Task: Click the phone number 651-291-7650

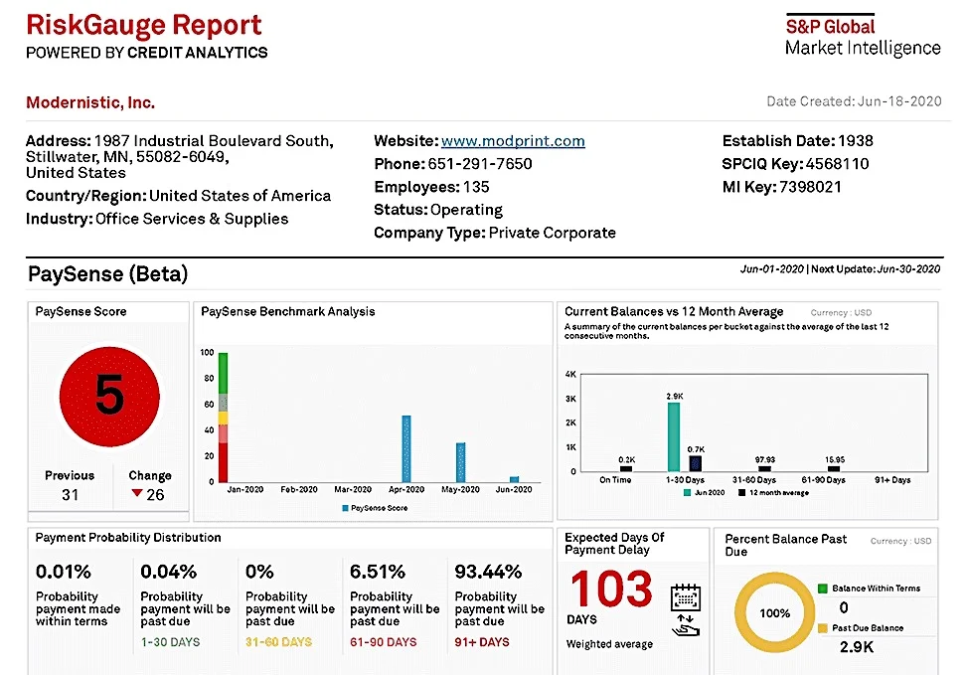Action: tap(480, 163)
